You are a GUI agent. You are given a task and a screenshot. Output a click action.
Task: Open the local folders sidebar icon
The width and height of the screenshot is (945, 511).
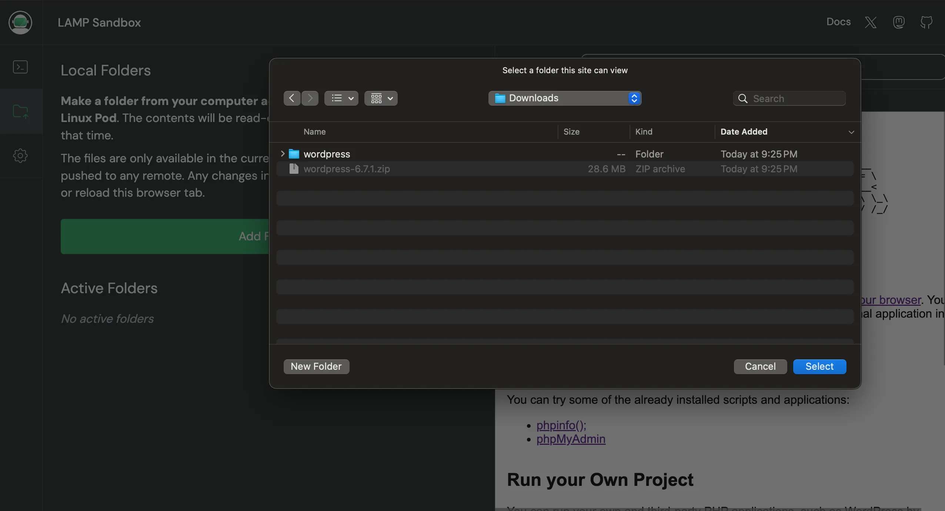coord(20,111)
